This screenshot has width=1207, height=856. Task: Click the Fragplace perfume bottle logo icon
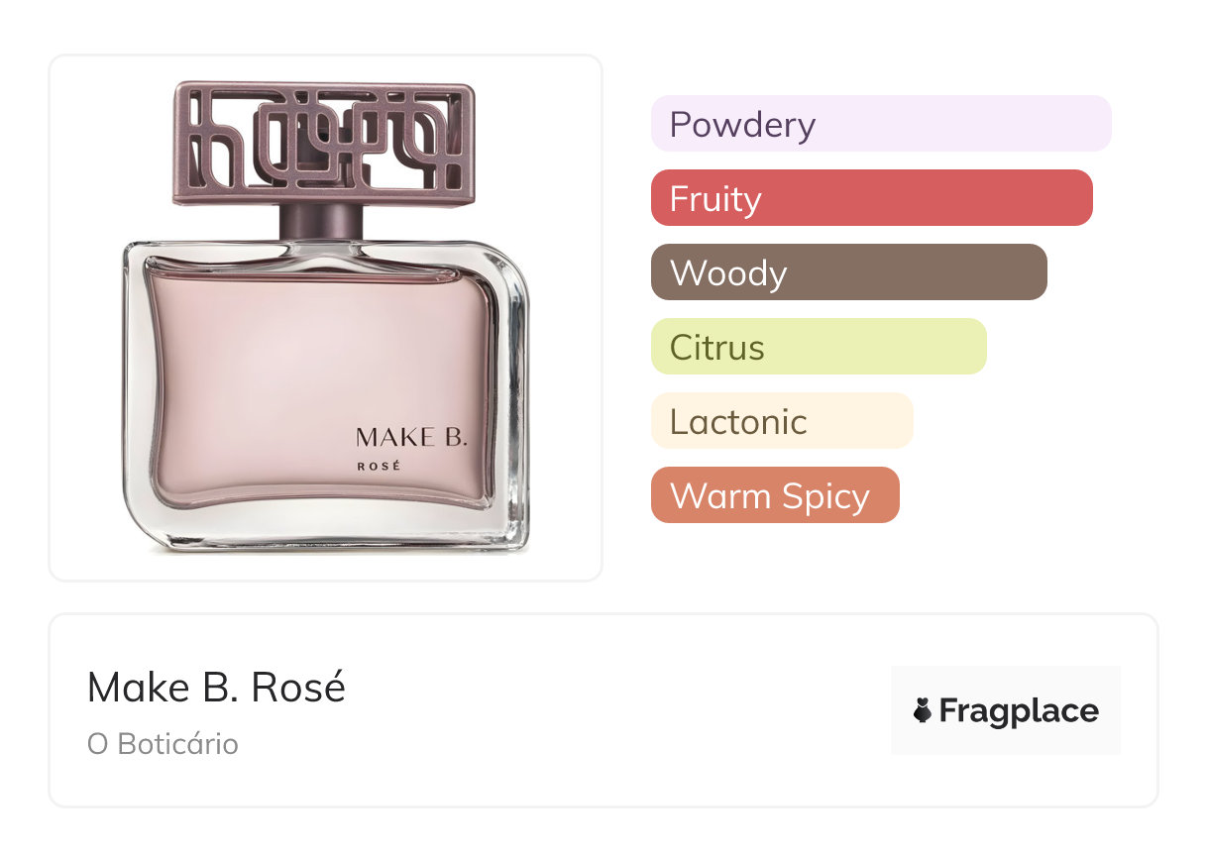coord(923,710)
